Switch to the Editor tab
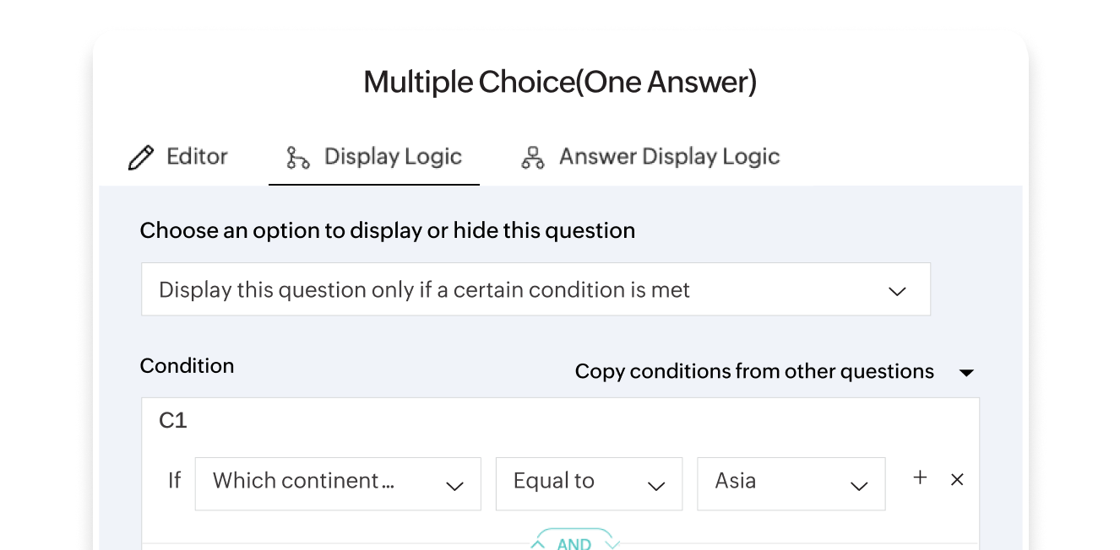 coord(197,156)
